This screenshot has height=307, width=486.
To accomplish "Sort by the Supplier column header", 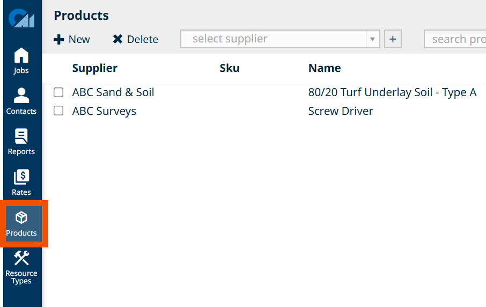I will coord(95,68).
